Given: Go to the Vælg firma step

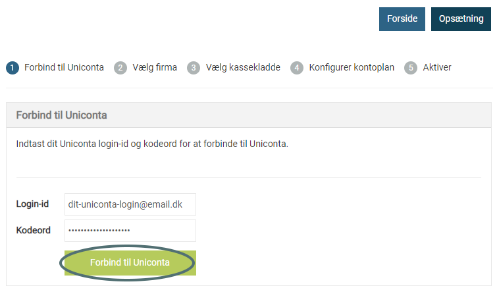Looking at the screenshot, I should point(155,67).
